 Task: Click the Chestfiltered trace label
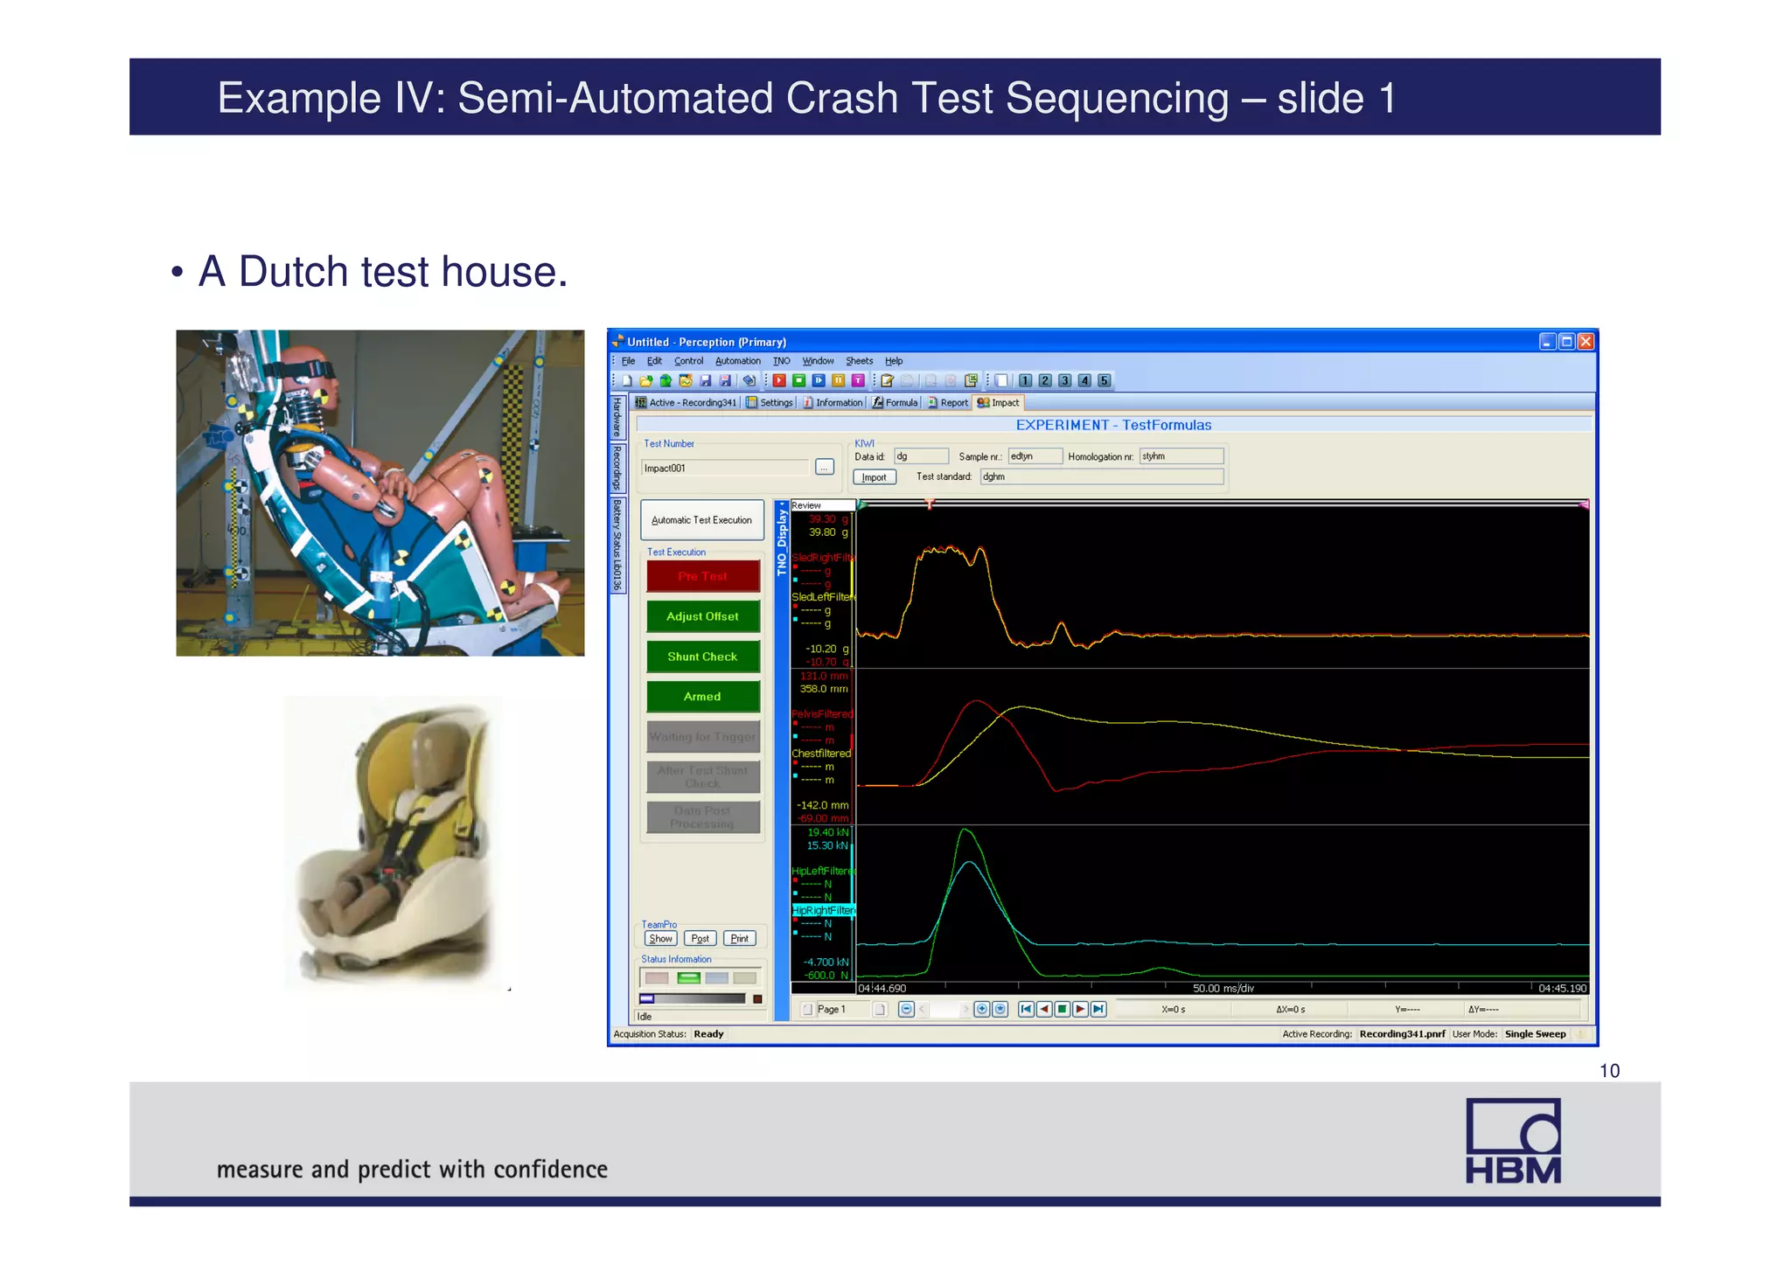821,754
